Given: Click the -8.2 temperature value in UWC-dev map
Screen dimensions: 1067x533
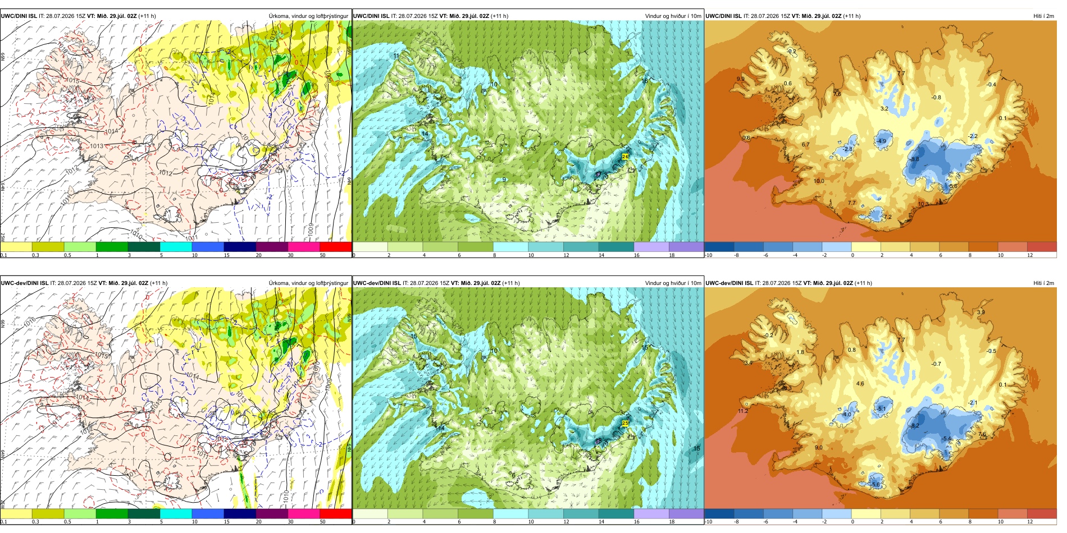Looking at the screenshot, I should point(915,426).
